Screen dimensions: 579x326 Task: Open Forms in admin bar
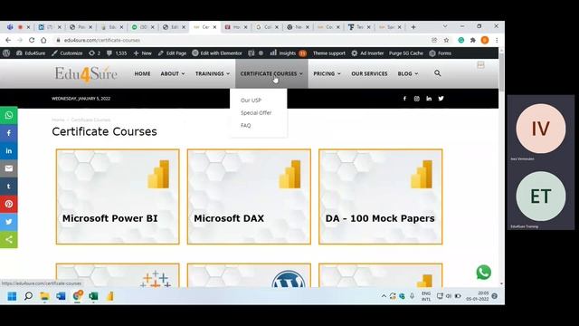pyautogui.click(x=441, y=53)
